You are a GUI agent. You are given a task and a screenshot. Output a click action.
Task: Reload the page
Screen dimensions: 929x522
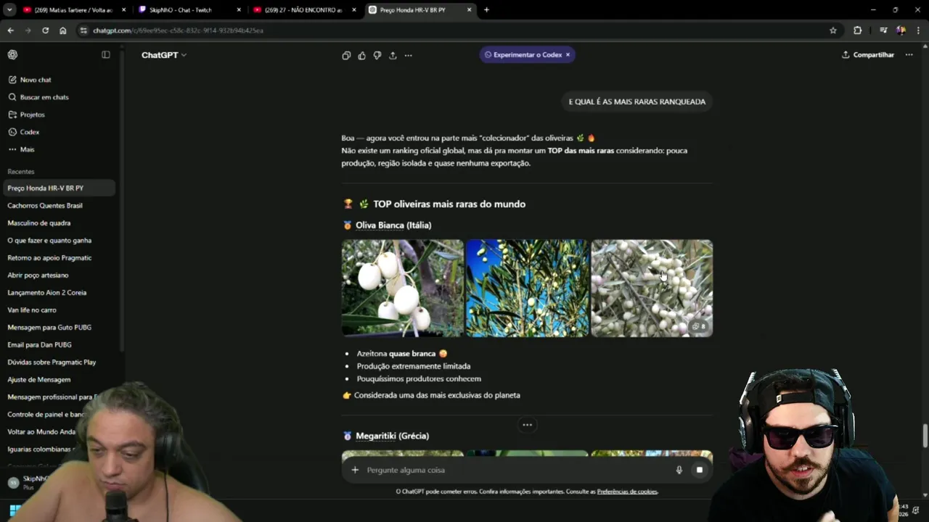(45, 30)
